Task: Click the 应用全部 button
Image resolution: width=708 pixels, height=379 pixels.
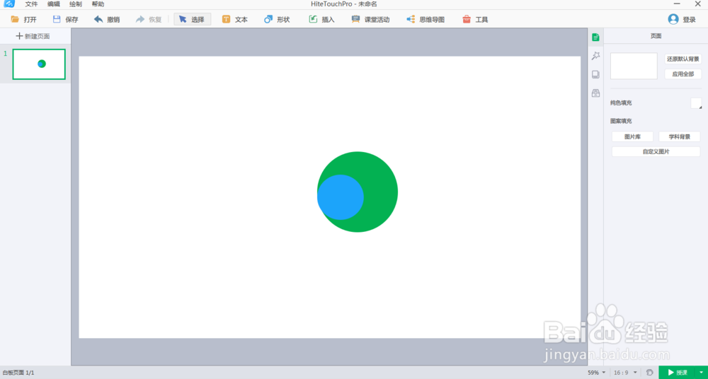Action: pos(683,74)
